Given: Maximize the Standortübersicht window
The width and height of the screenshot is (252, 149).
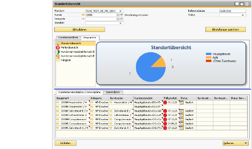Looking at the screenshot, I should (x=242, y=4).
